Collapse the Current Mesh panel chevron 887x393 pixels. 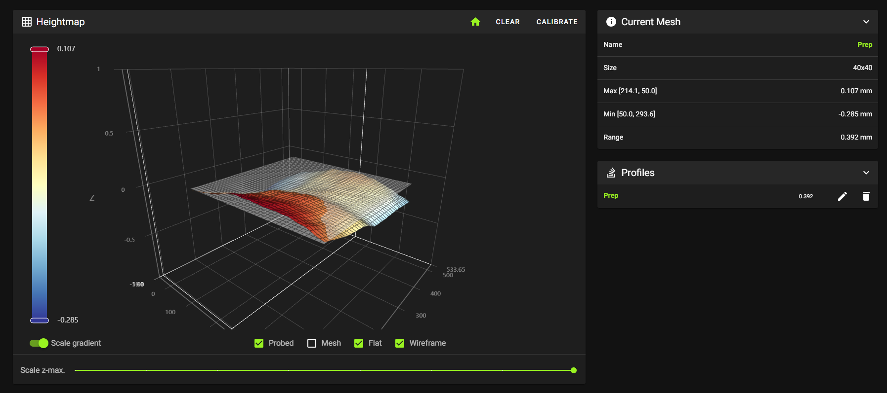click(866, 22)
